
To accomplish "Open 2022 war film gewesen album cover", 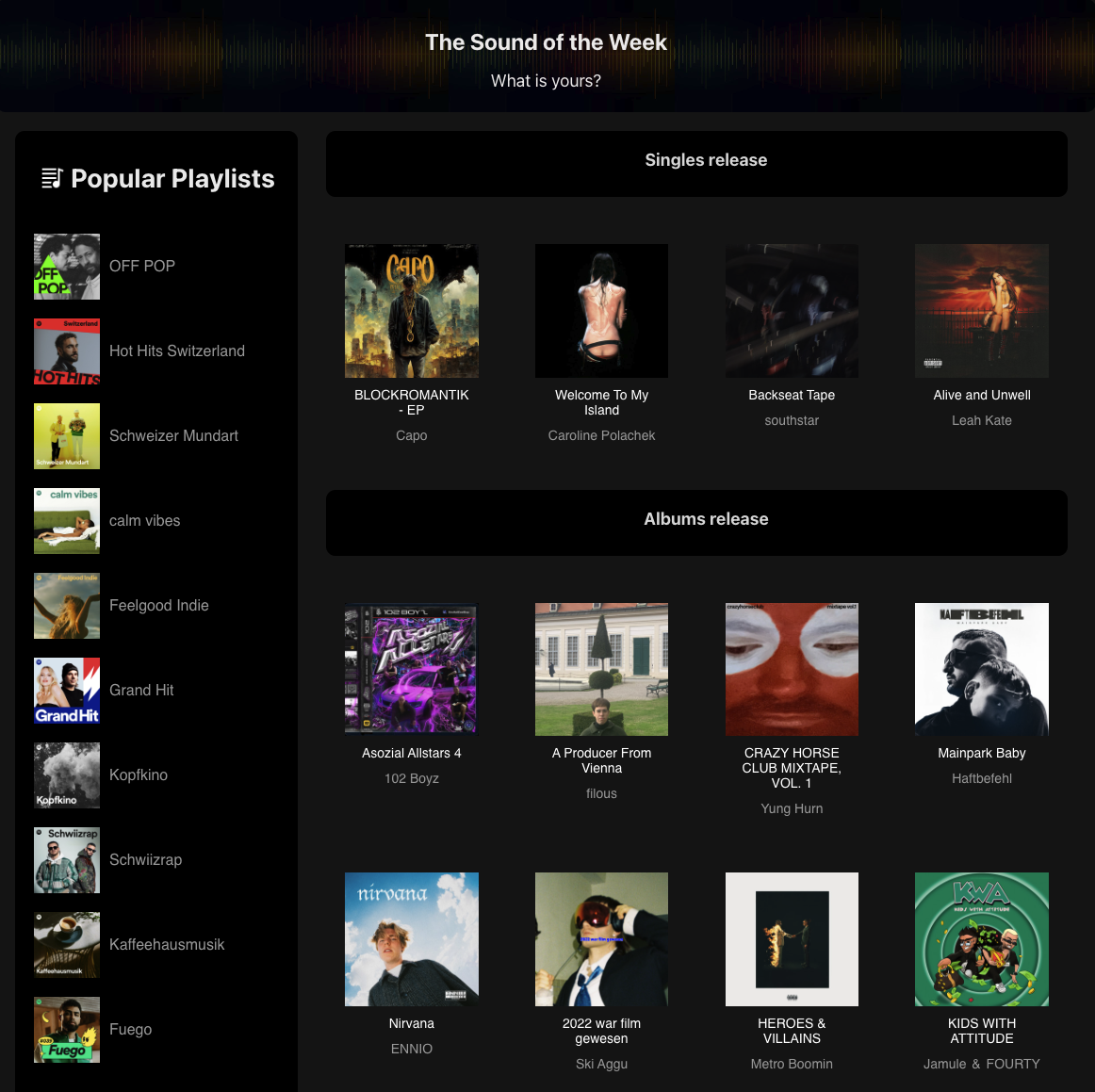I will tap(601, 939).
